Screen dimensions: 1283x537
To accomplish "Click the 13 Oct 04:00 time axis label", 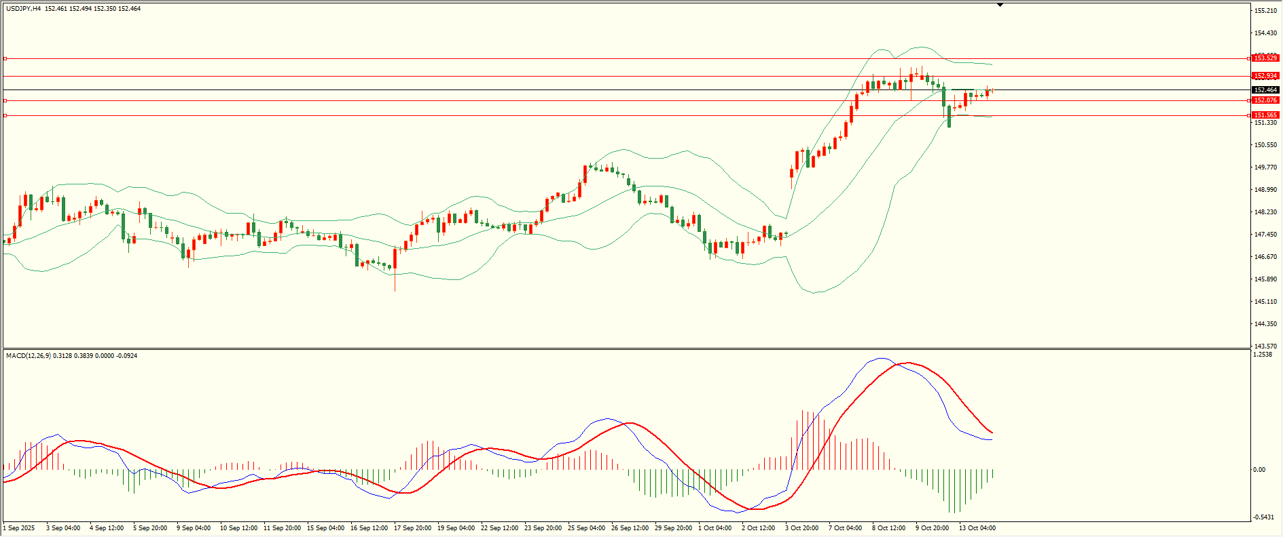I will (977, 528).
